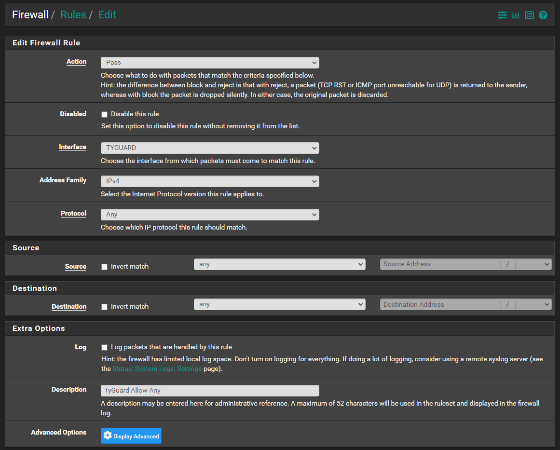Image resolution: width=560 pixels, height=450 pixels.
Task: Expand the Address Family IPv4 dropdown
Action: (x=210, y=181)
